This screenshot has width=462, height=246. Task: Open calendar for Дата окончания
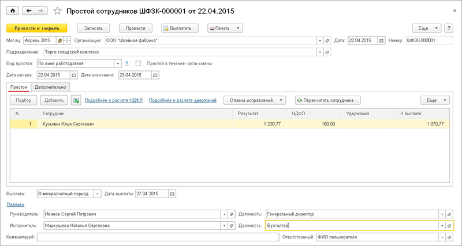pyautogui.click(x=155, y=75)
